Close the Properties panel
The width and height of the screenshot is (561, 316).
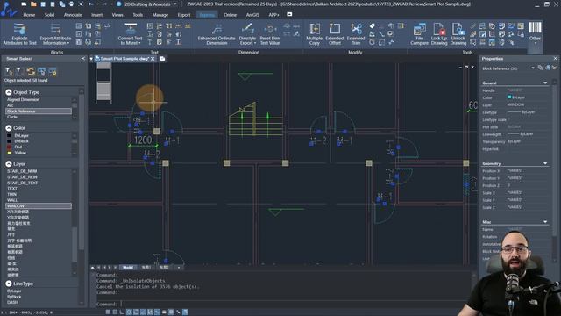pos(555,59)
